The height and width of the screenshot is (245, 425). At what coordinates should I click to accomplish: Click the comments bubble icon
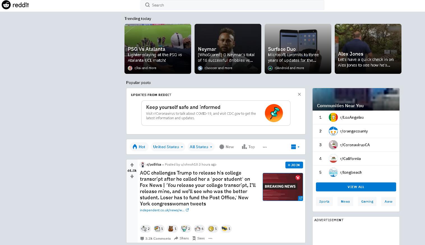(142, 239)
